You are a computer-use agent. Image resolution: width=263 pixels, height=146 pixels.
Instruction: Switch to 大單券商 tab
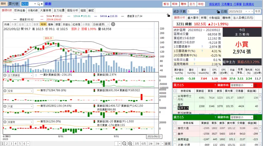pyautogui.click(x=45, y=10)
